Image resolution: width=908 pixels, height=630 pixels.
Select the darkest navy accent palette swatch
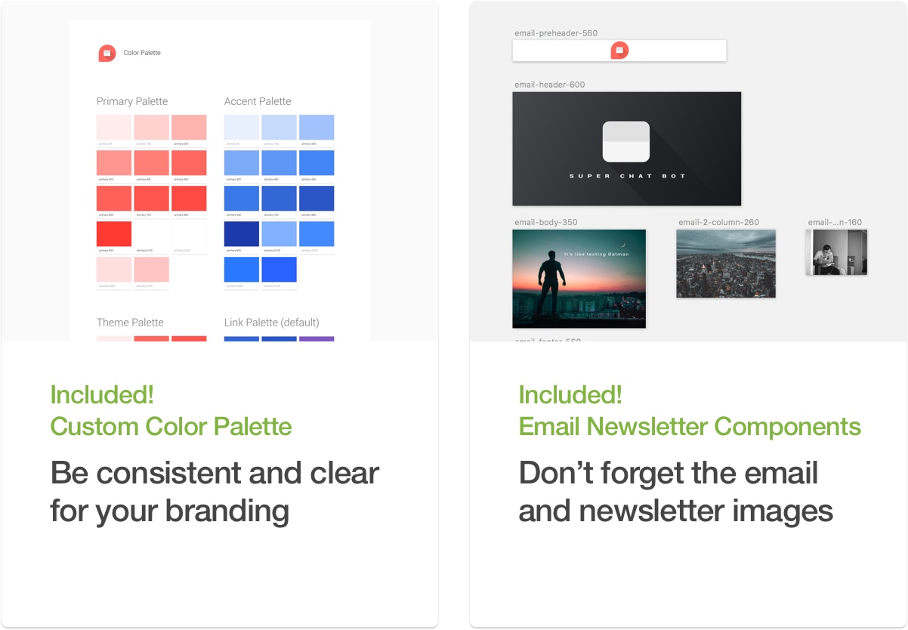click(242, 233)
